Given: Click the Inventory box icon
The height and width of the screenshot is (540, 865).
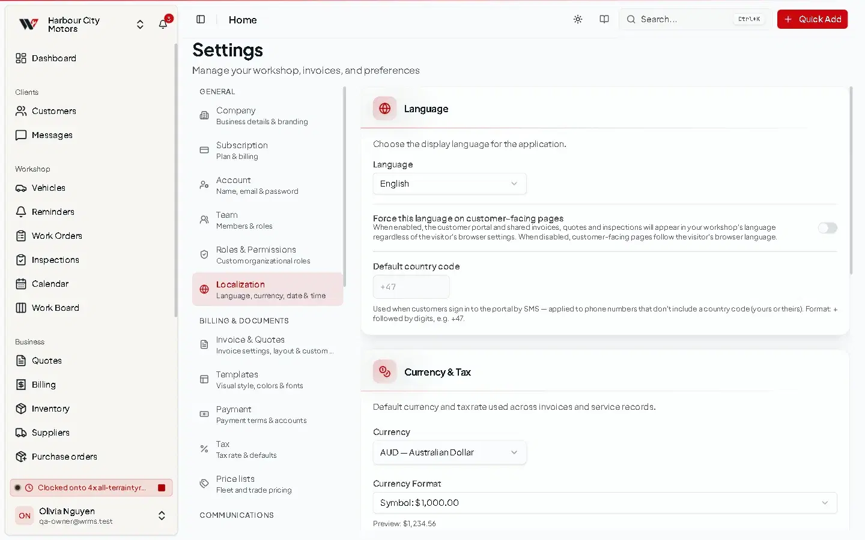Looking at the screenshot, I should [21, 409].
